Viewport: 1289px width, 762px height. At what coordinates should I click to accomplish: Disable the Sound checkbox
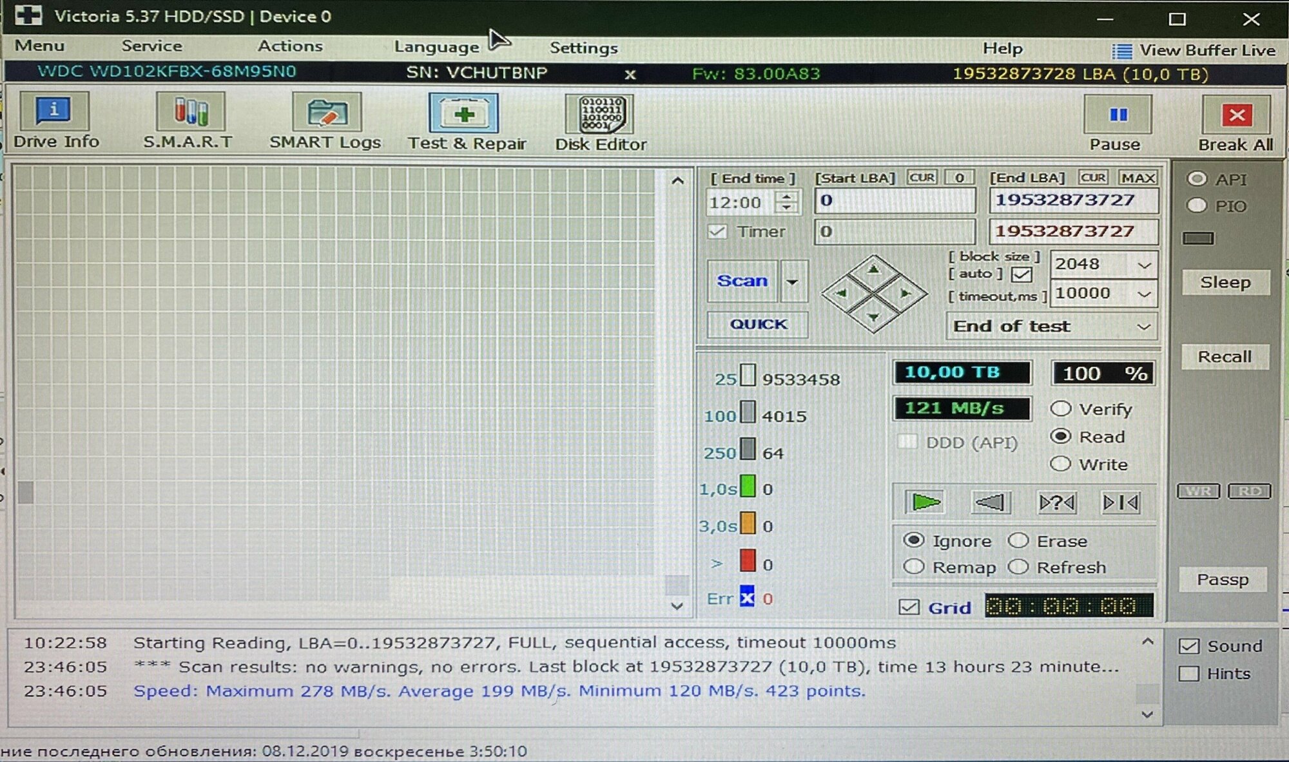click(1188, 646)
